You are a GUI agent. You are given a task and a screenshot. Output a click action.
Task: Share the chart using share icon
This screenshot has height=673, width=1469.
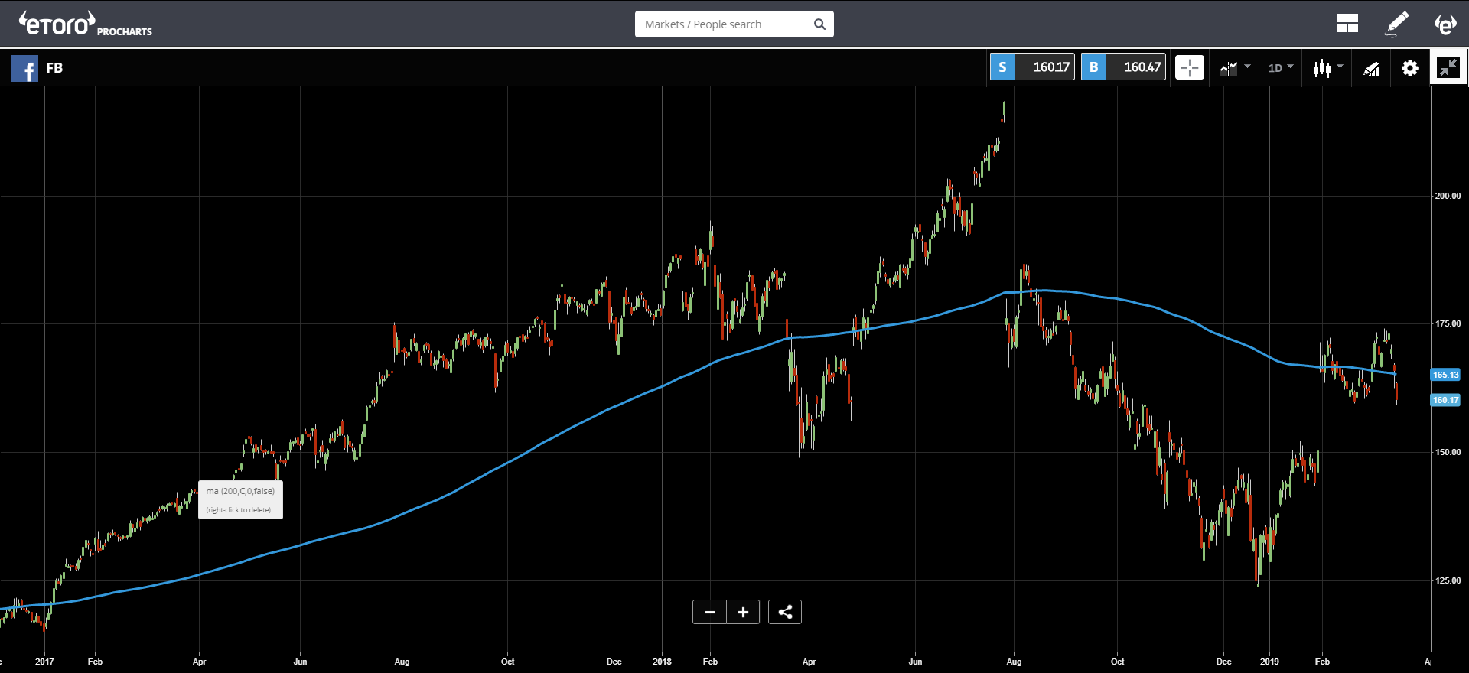785,612
